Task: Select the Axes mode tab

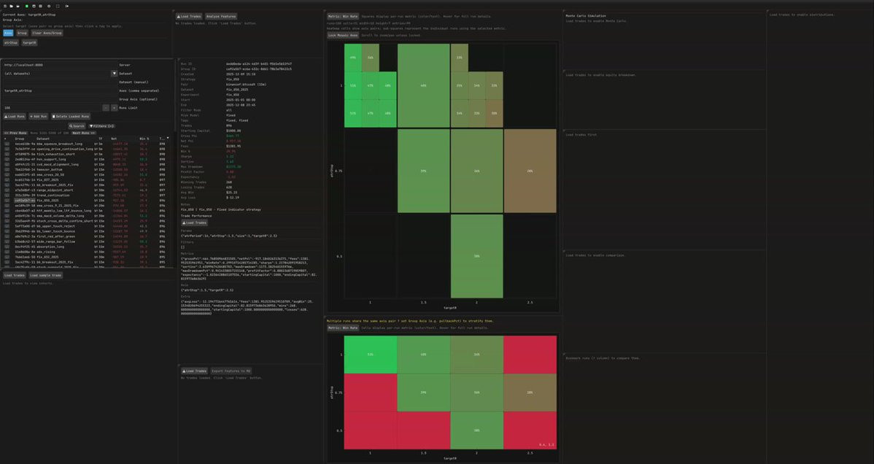Action: [x=8, y=33]
